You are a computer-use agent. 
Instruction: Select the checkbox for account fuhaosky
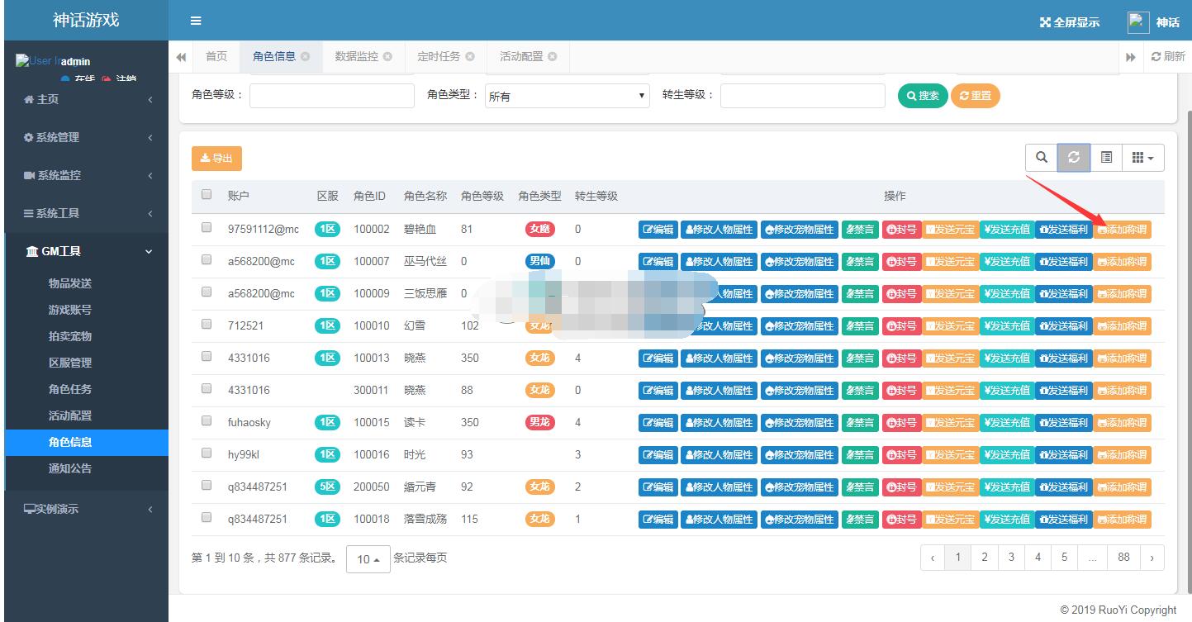click(x=207, y=421)
